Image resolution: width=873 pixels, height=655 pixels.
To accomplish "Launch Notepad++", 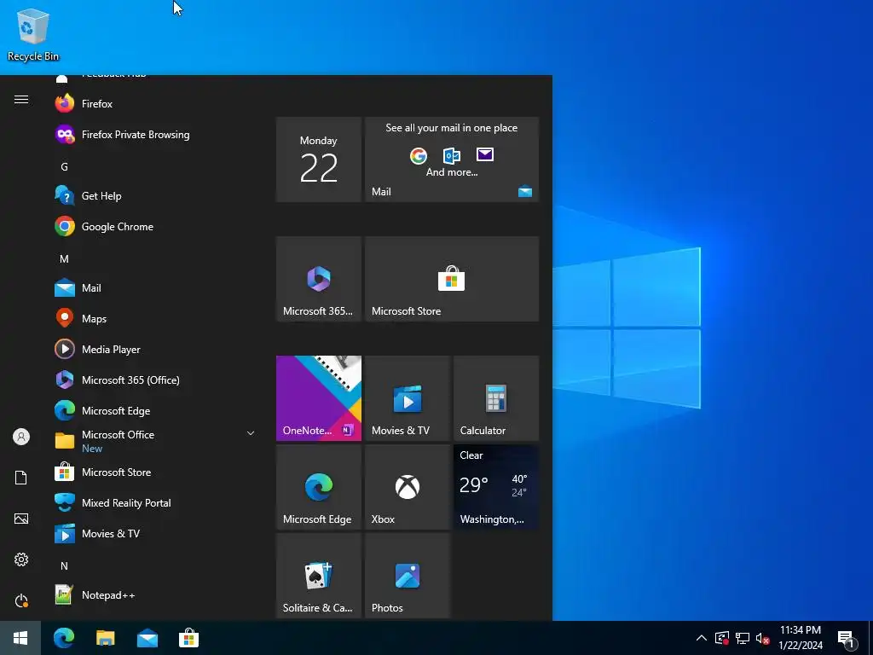I will tap(156, 594).
